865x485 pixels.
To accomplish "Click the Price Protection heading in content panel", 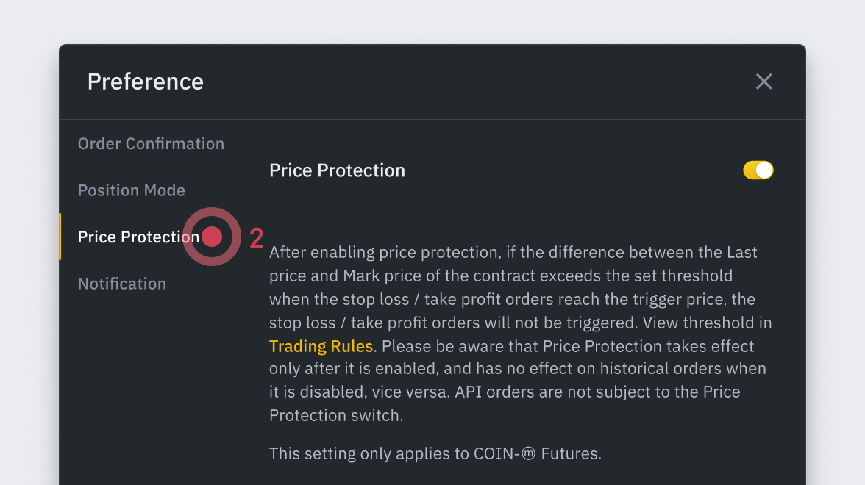I will [337, 170].
